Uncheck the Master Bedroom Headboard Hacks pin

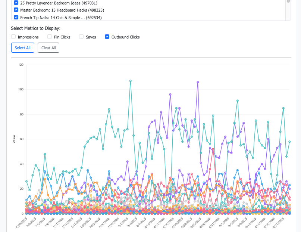coord(16,10)
